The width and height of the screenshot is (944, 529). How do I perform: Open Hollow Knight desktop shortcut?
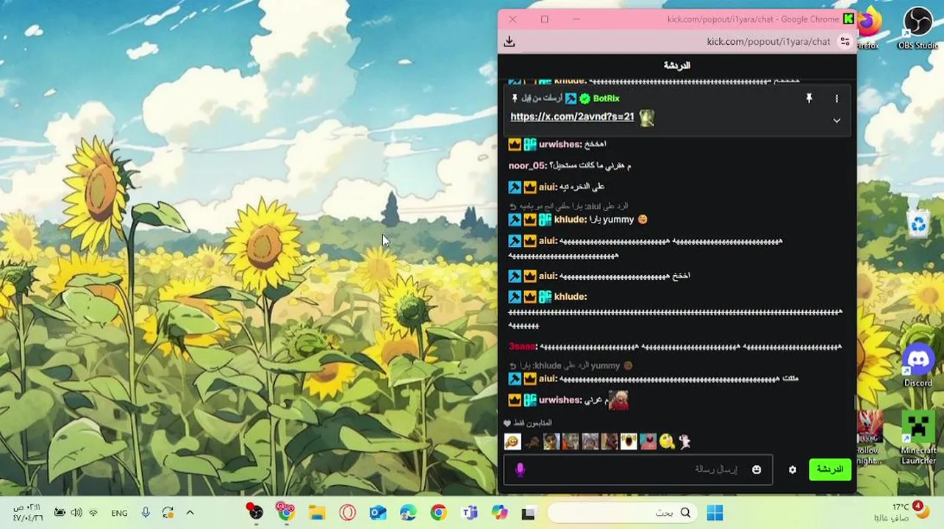pyautogui.click(x=870, y=438)
